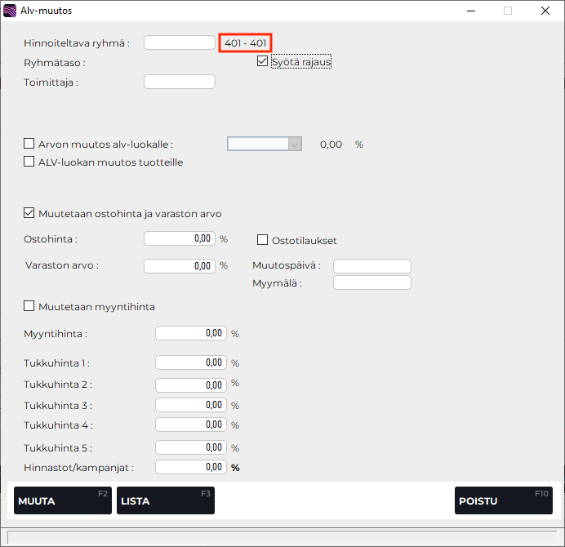565x547 pixels.
Task: Focus the Toimittaja text field
Action: pos(180,82)
